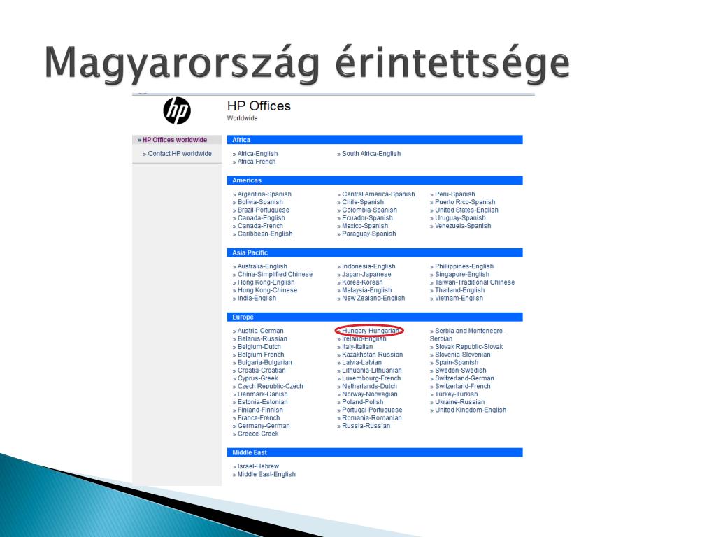Viewport: 716px width, 537px height.
Task: Select Korea-Korean link
Action: (363, 282)
